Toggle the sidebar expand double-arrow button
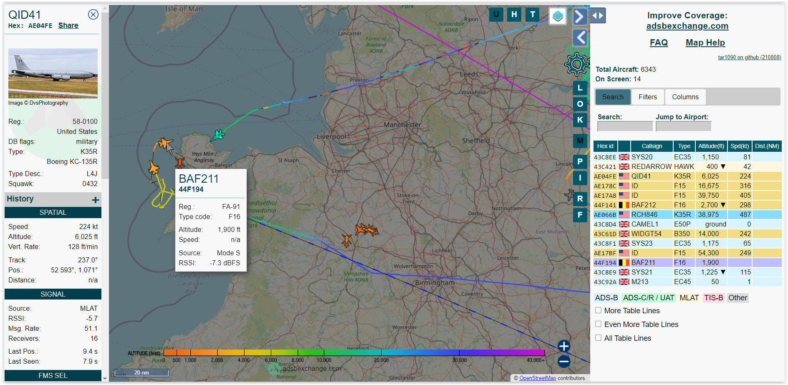 coord(598,16)
